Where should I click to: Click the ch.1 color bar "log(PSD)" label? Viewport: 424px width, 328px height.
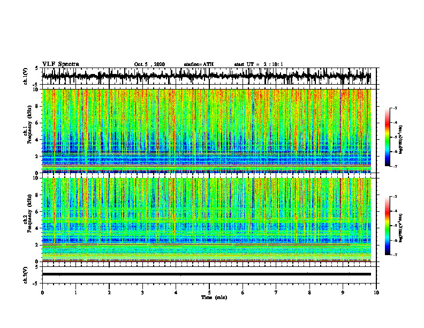tap(401, 140)
